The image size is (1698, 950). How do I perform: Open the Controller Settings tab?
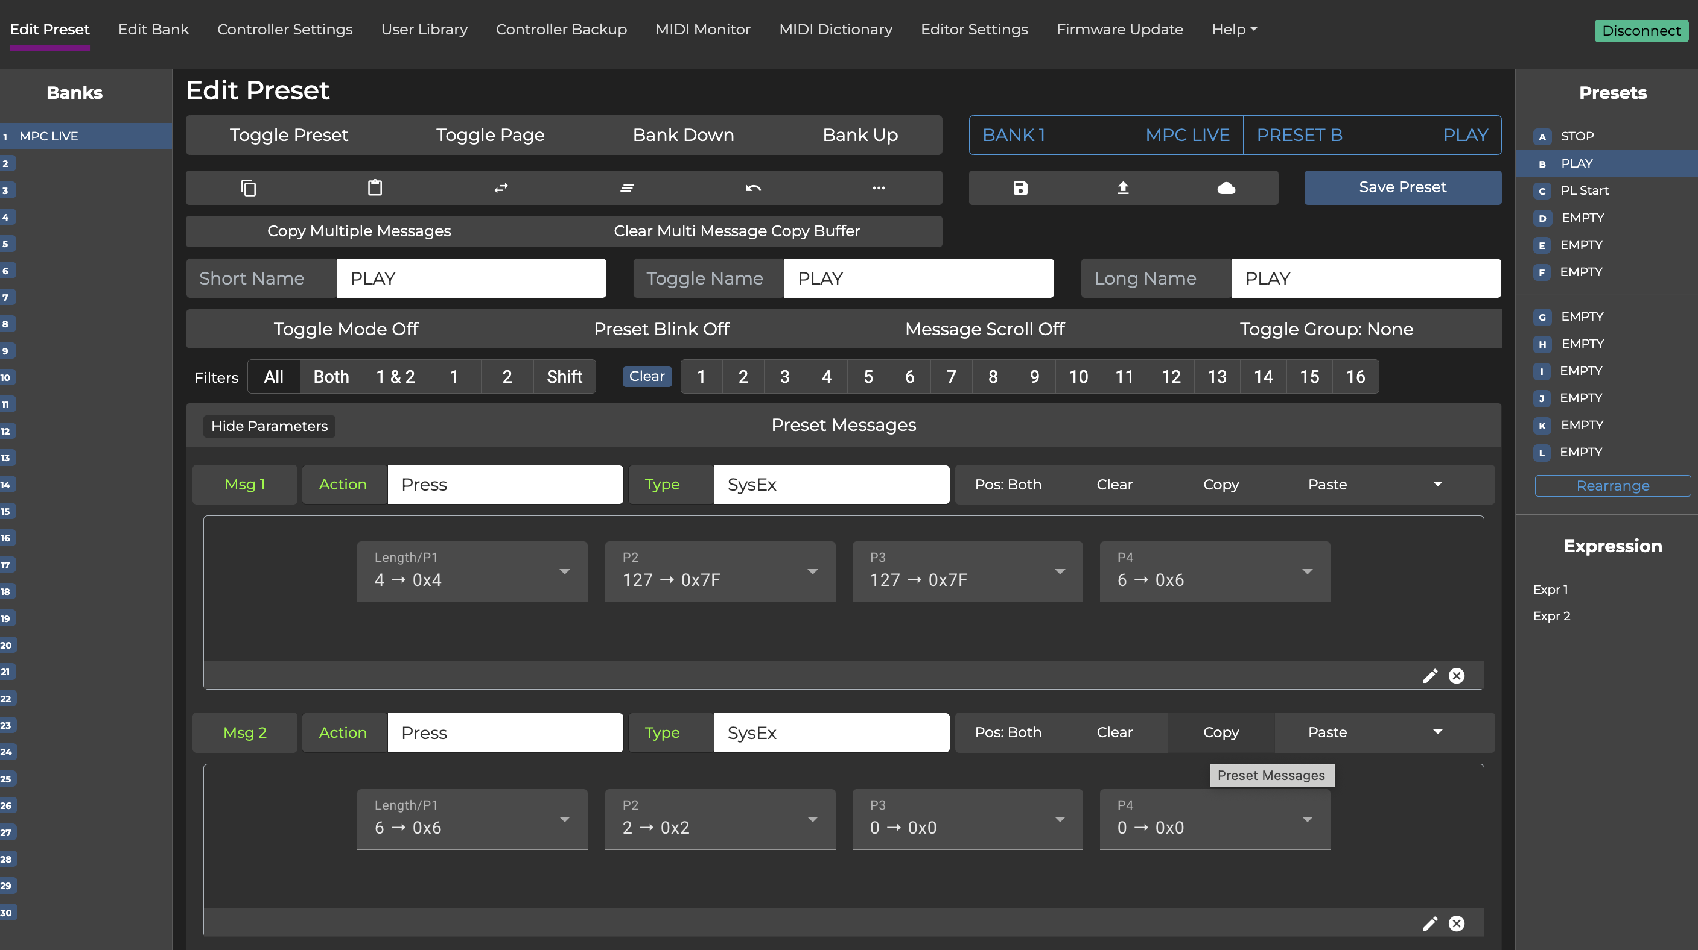pyautogui.click(x=285, y=30)
